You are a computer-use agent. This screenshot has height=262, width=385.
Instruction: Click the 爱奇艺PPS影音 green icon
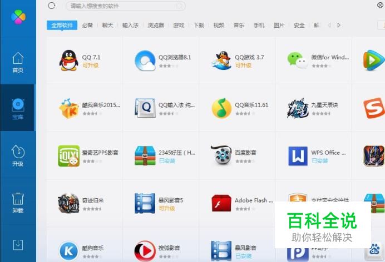(x=68, y=156)
